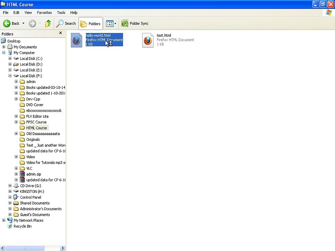Click the My Network Places icon

pos(10,220)
